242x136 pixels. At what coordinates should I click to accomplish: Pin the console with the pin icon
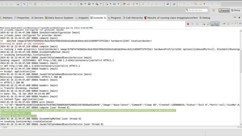coord(224,24)
